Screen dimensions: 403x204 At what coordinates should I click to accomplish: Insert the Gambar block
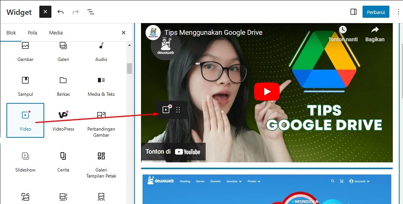25,51
